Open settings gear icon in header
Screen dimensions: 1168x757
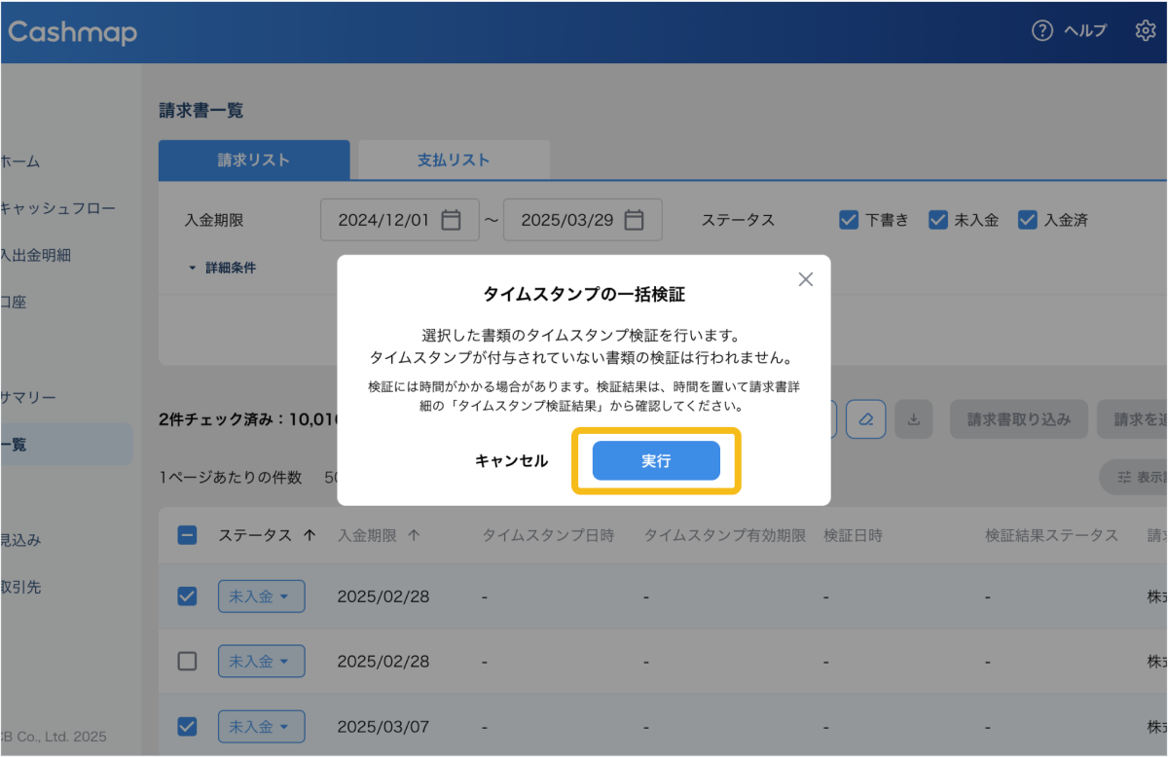coord(1145,31)
